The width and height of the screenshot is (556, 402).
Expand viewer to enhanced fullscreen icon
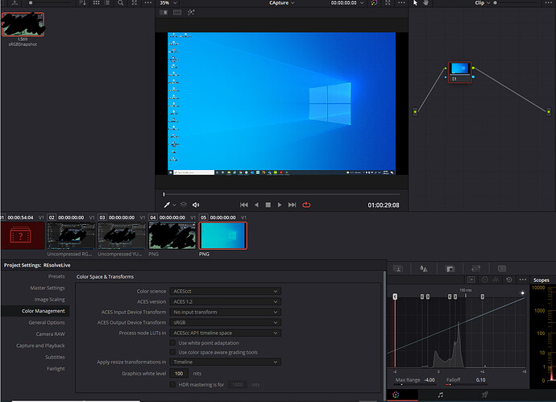(388, 3)
